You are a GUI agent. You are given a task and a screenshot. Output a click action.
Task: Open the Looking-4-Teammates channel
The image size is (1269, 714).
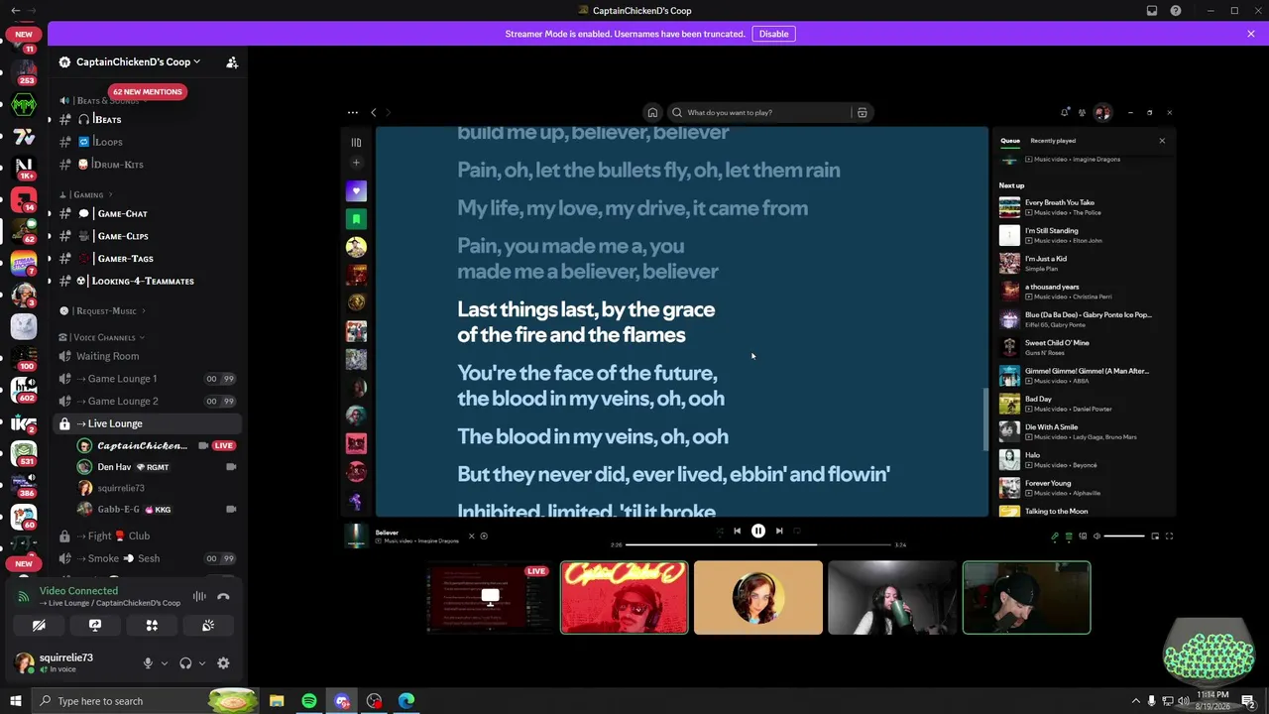tap(149, 281)
